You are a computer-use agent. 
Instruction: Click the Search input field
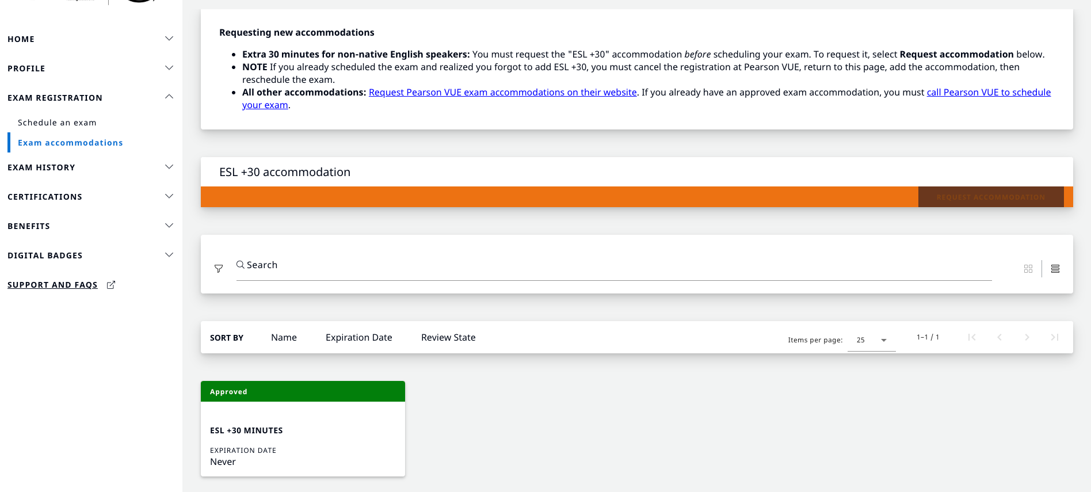click(x=613, y=265)
